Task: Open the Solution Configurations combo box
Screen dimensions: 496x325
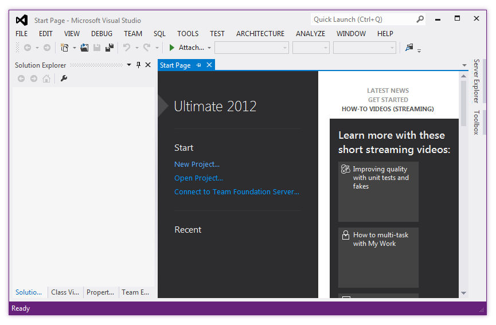Action: coord(252,48)
